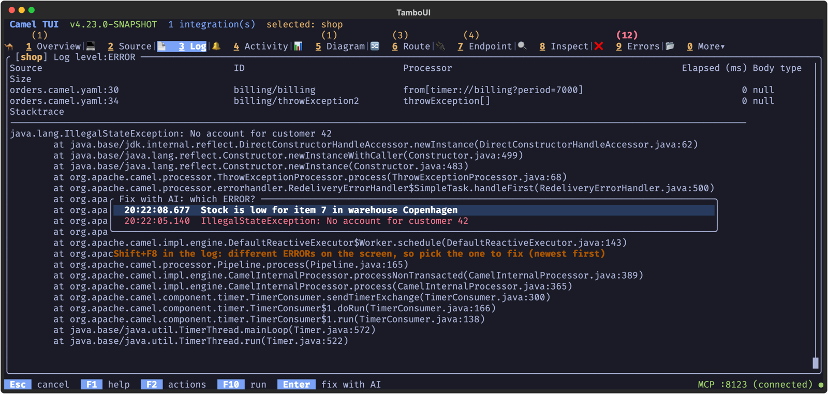Screen dimensions: 828x394
Task: Click the from[timer://billing?period=7000] processor cell
Action: pos(493,90)
